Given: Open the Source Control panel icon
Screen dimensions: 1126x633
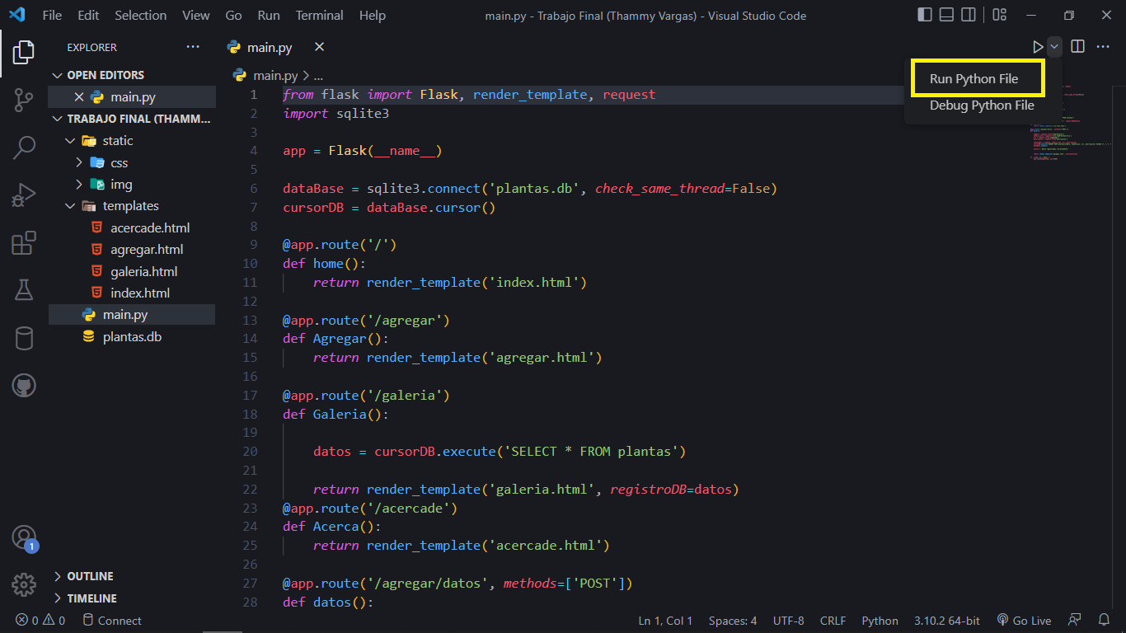Looking at the screenshot, I should [x=23, y=99].
